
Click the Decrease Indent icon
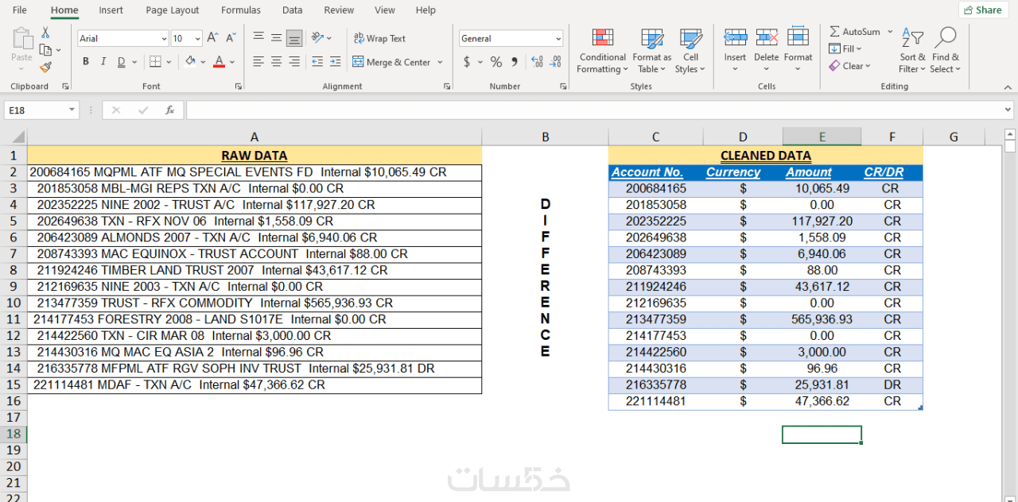tap(317, 62)
